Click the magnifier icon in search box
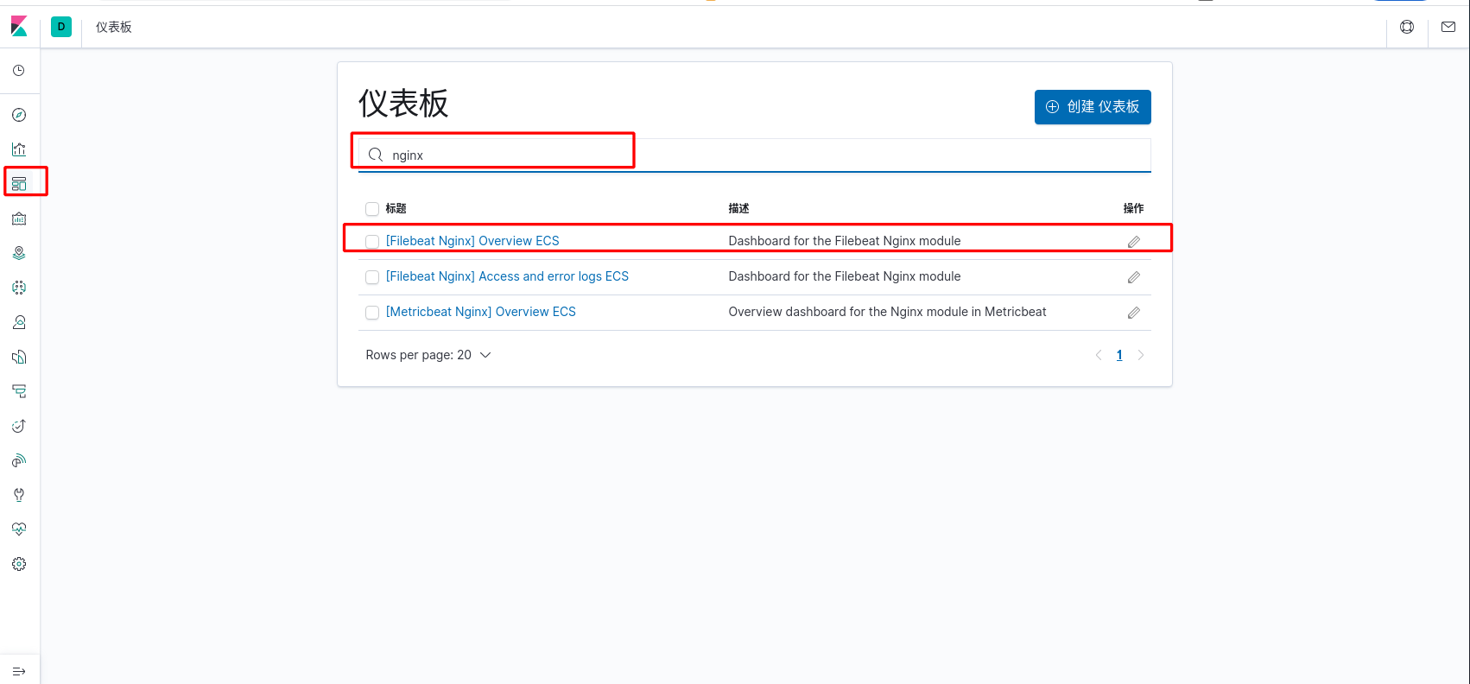Screen dimensions: 1470x684 (x=376, y=155)
